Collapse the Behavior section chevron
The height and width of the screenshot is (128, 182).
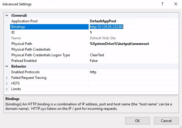point(7,66)
